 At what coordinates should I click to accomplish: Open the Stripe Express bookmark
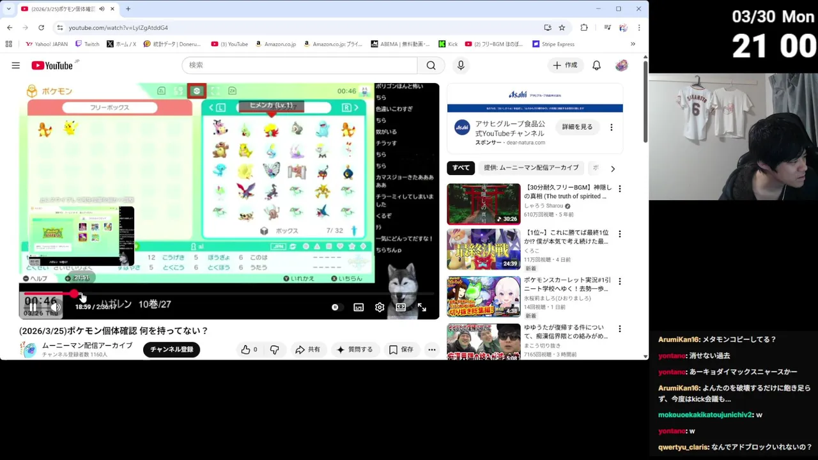[553, 44]
